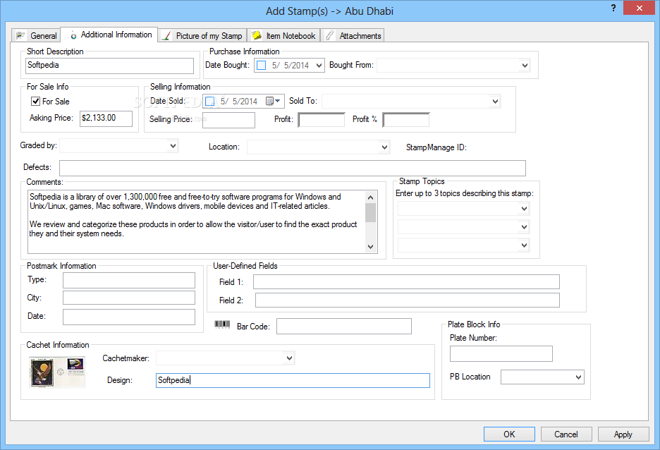Image resolution: width=660 pixels, height=450 pixels.
Task: Click the Postmark Date field
Action: (x=129, y=317)
